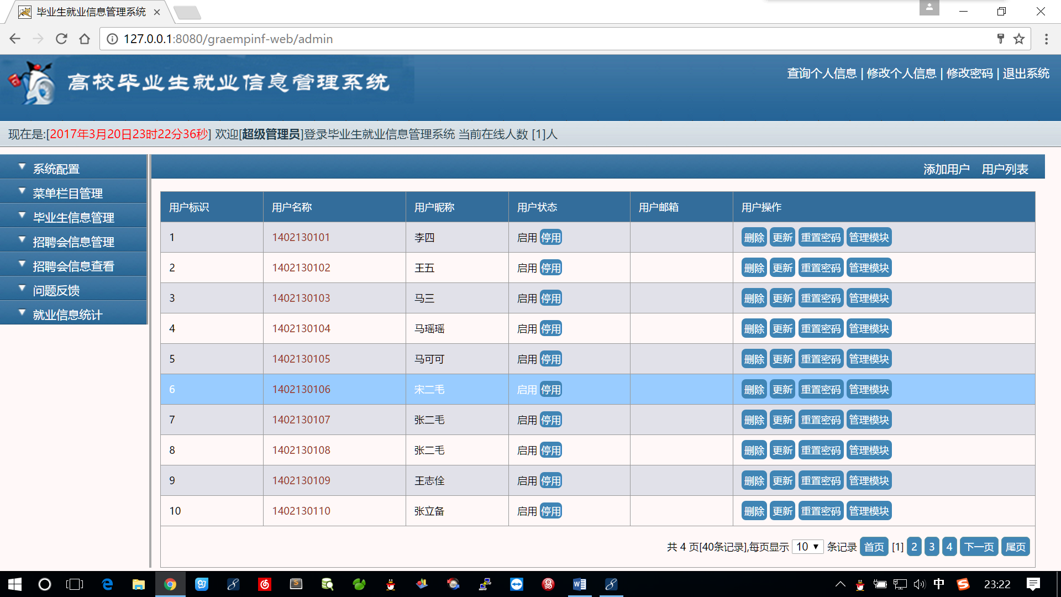
Task: Click 重置密码 for user 王五
Action: (821, 268)
